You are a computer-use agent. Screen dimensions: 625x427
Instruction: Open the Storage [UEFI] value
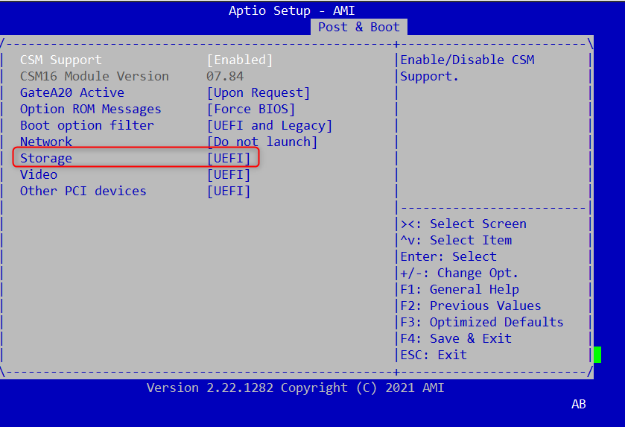point(228,158)
